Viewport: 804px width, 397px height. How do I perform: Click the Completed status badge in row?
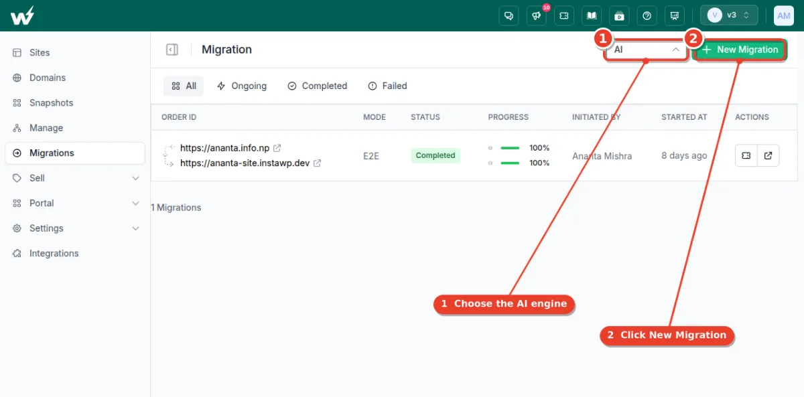[435, 155]
